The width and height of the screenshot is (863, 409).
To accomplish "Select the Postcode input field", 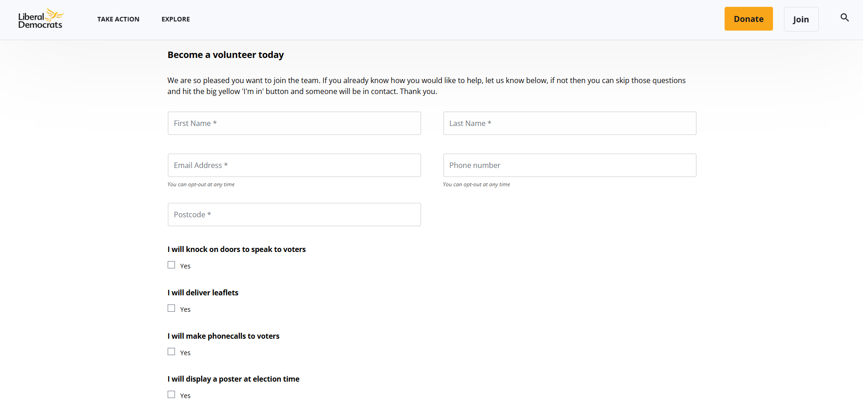I will click(x=294, y=215).
